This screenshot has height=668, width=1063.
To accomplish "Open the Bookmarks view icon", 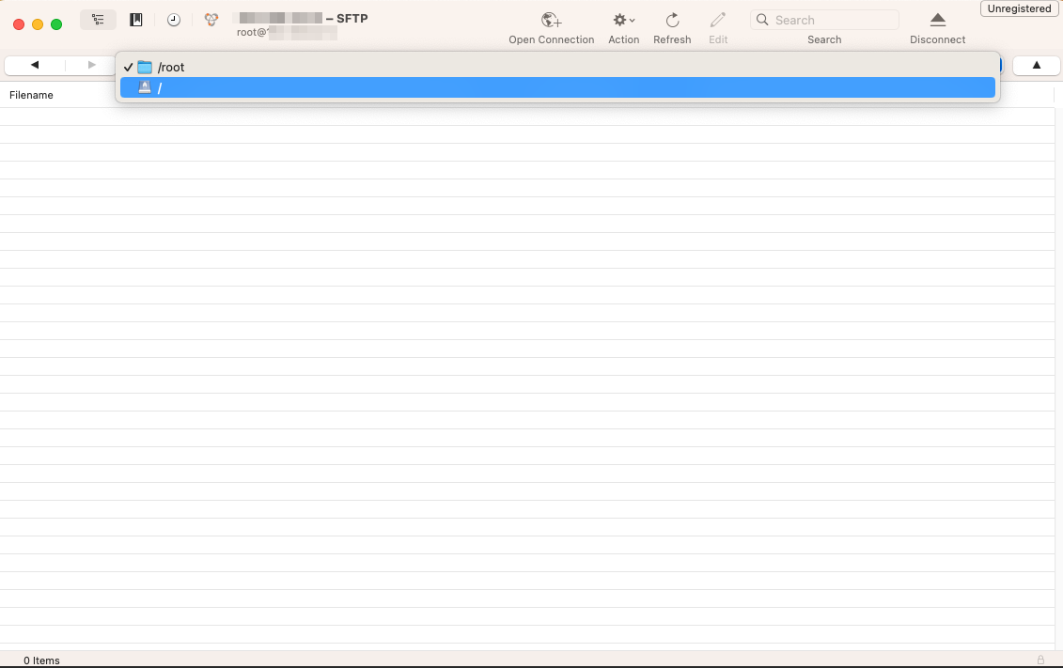I will [x=136, y=20].
